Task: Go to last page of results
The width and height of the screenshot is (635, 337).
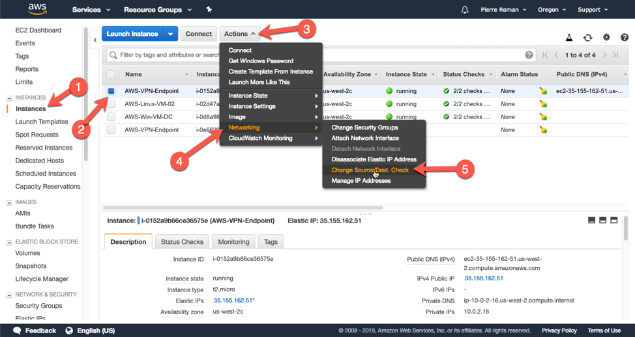Action: (x=615, y=55)
